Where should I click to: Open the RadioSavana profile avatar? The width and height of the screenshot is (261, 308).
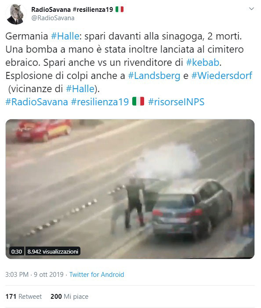click(x=15, y=14)
